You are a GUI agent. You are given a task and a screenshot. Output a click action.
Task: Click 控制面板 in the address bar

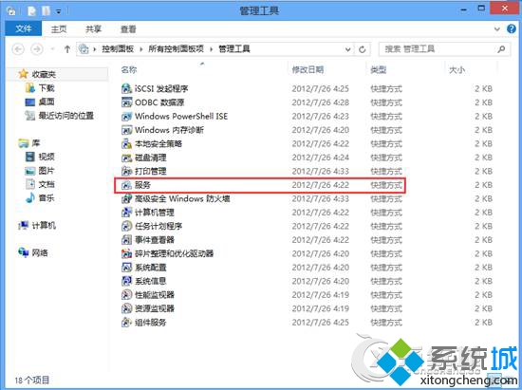tap(118, 49)
